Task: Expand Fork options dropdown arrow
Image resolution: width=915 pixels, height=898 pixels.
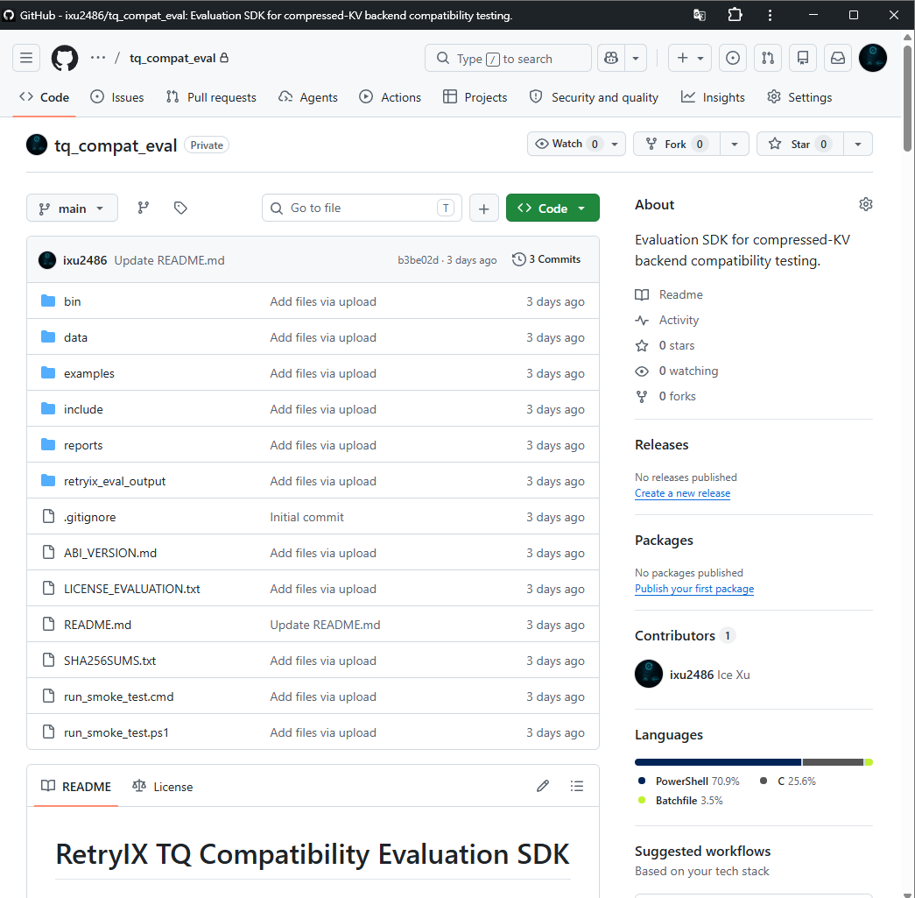Action: click(735, 144)
